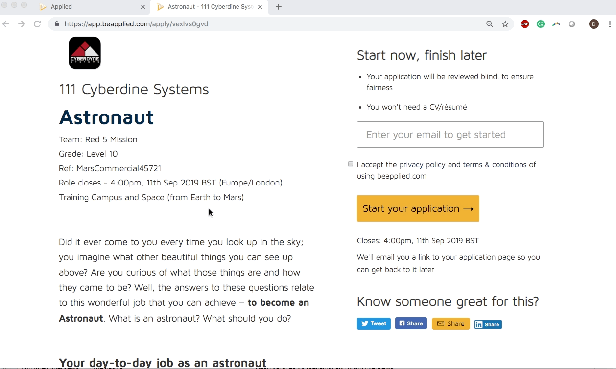Share the job on Twitter via Tweet
The image size is (616, 369).
374,323
